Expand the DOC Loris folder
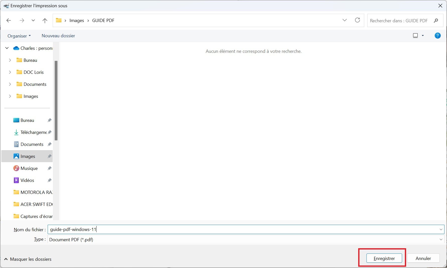447x268 pixels. pyautogui.click(x=10, y=72)
